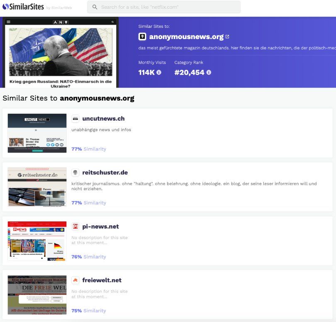Click the pi-news.net favicon
This screenshot has width=336, height=322.
click(x=75, y=226)
